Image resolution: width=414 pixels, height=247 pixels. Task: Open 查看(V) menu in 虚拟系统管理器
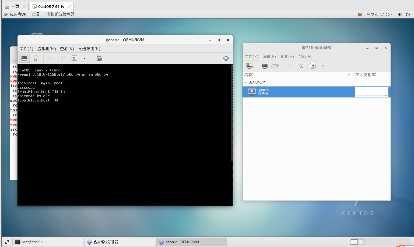[287, 56]
